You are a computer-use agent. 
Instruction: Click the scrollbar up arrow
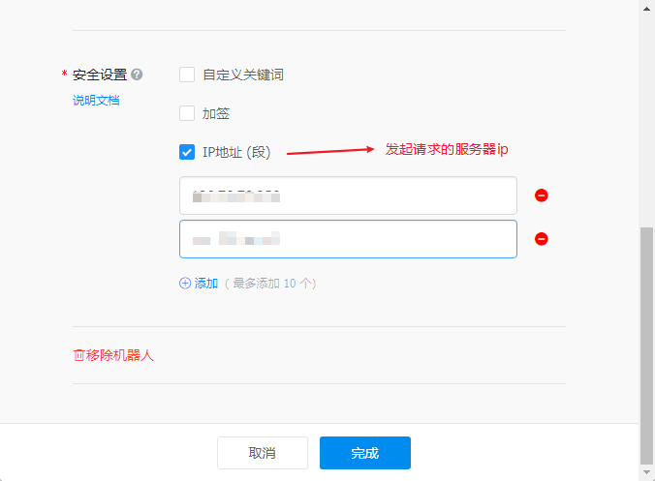point(646,9)
